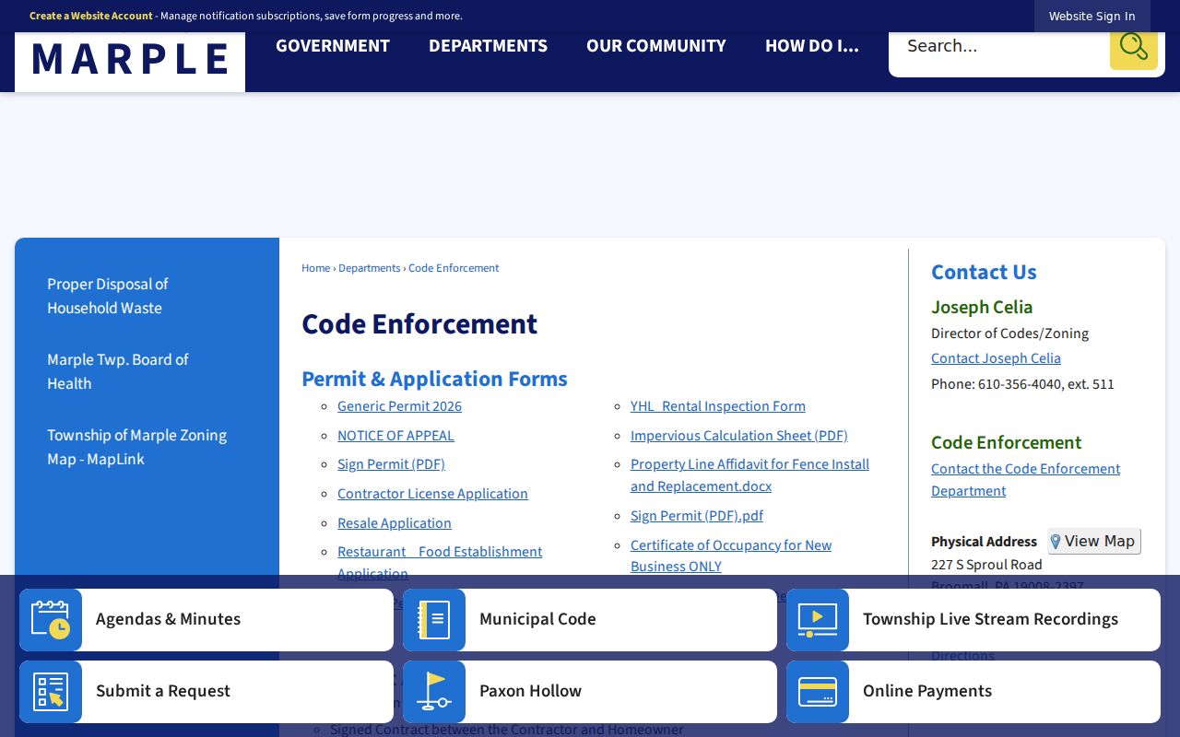The image size is (1180, 737).
Task: Open Property Line Affidavit for Fence Install
Action: pyautogui.click(x=749, y=475)
